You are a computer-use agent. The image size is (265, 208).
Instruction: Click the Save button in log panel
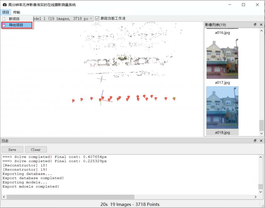[x=12, y=149]
